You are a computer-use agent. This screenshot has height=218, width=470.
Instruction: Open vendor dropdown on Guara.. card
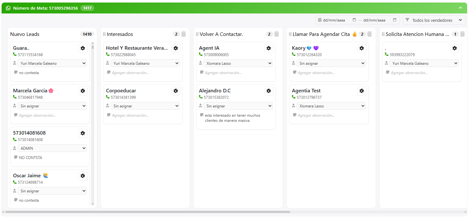pos(52,63)
